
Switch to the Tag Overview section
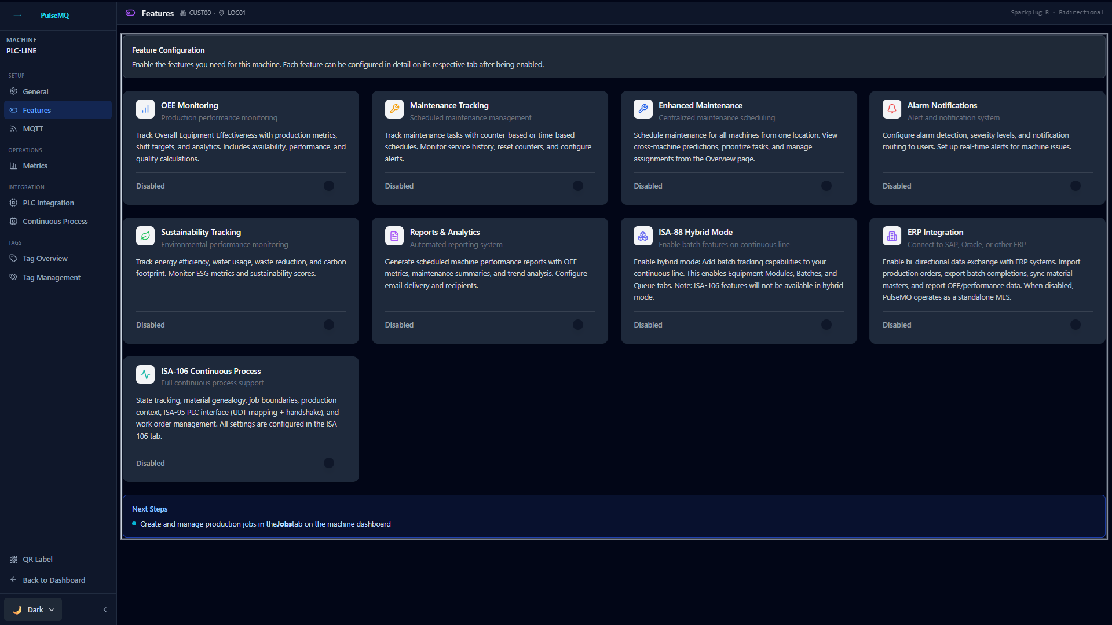[45, 258]
